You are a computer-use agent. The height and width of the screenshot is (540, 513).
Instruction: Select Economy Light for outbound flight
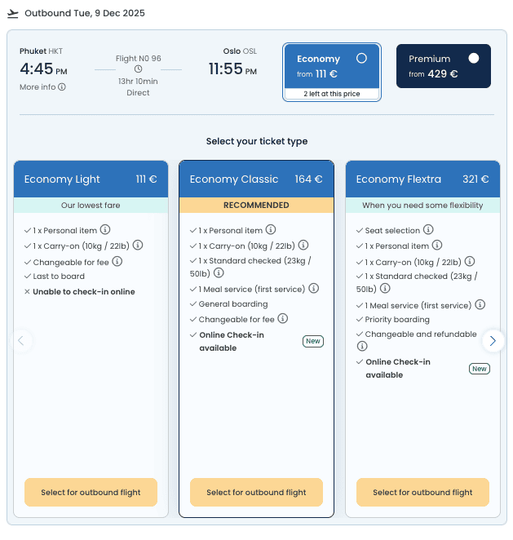[x=91, y=493]
